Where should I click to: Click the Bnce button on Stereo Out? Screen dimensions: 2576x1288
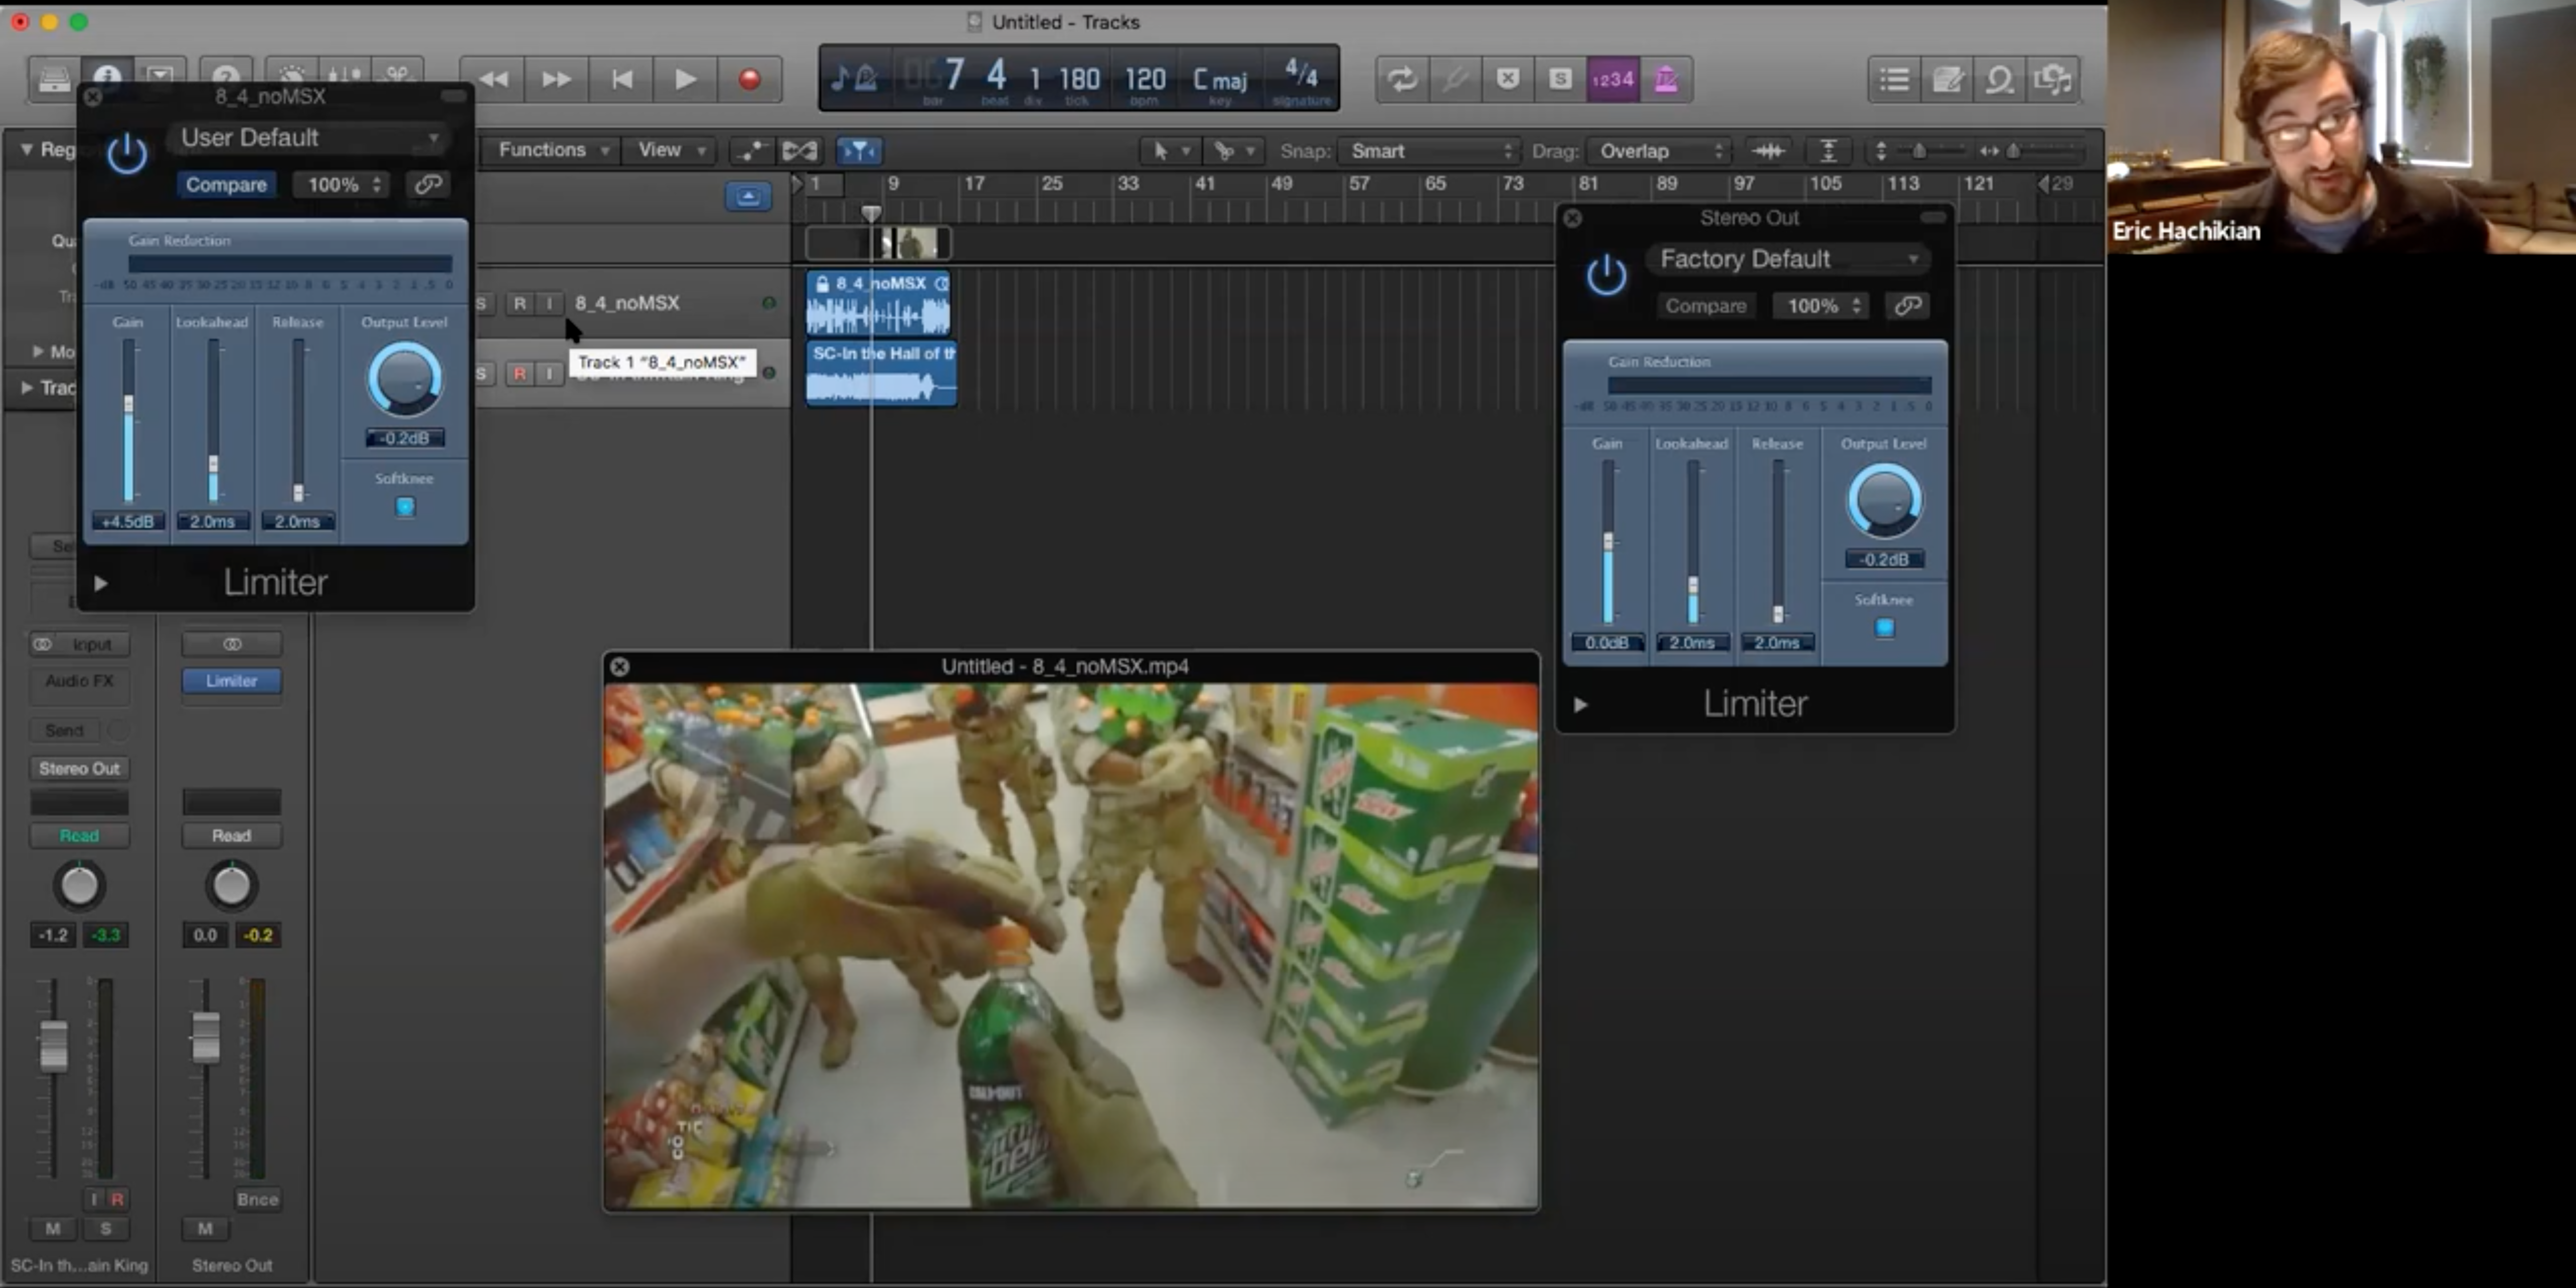(x=257, y=1199)
